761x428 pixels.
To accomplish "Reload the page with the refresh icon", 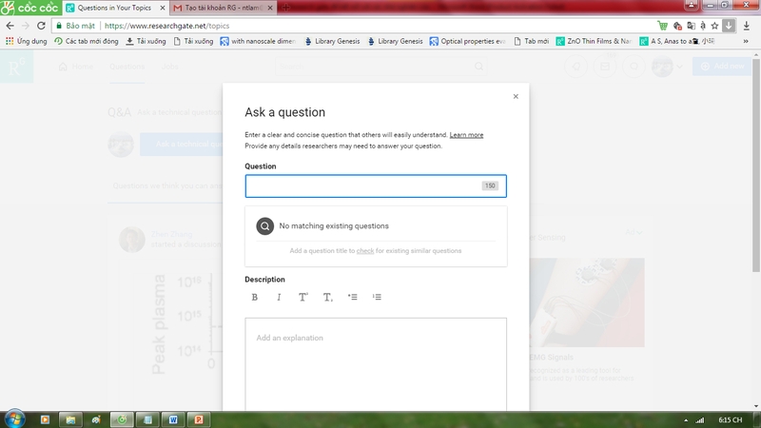I will tap(41, 26).
